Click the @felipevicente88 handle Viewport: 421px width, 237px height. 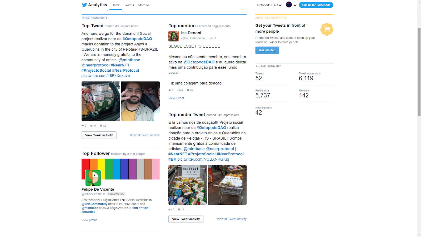coord(93,194)
